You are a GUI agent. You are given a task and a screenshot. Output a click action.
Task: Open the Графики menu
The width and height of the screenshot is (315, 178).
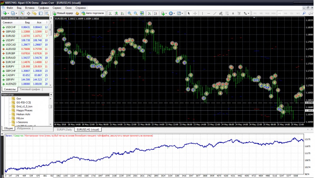point(43,8)
